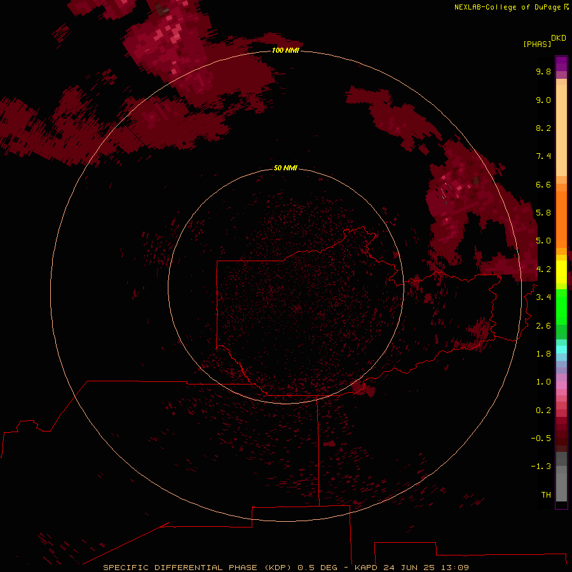Viewport: 572px width, 572px height.
Task: Click the 1.0 value on the color scale
Action: click(543, 382)
